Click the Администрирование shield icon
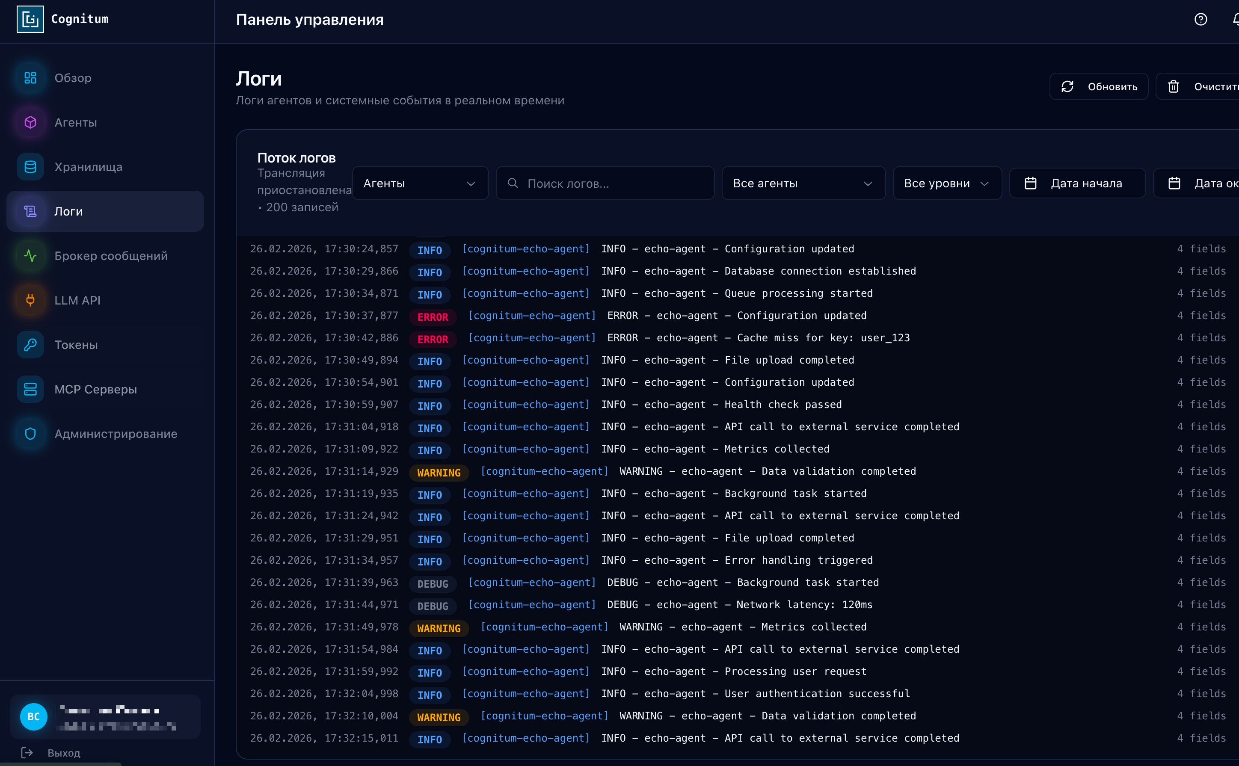This screenshot has width=1239, height=766. (30, 434)
